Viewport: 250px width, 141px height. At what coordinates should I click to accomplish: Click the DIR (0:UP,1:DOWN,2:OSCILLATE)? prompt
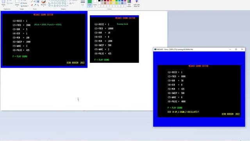183,112
